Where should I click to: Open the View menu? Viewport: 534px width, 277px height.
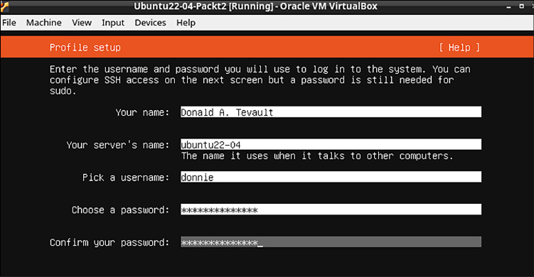(82, 23)
